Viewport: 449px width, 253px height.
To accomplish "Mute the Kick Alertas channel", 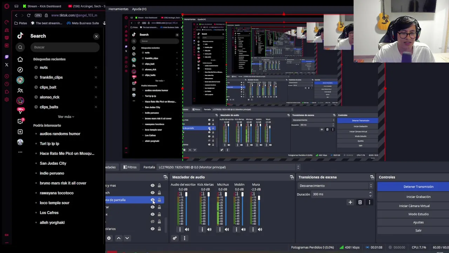I will coord(209,229).
